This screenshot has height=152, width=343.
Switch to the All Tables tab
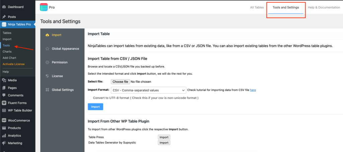(x=257, y=7)
